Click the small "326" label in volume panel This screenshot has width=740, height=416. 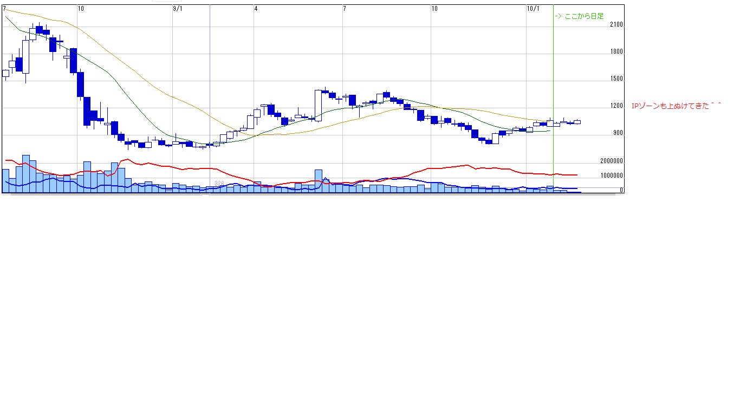tap(219, 184)
